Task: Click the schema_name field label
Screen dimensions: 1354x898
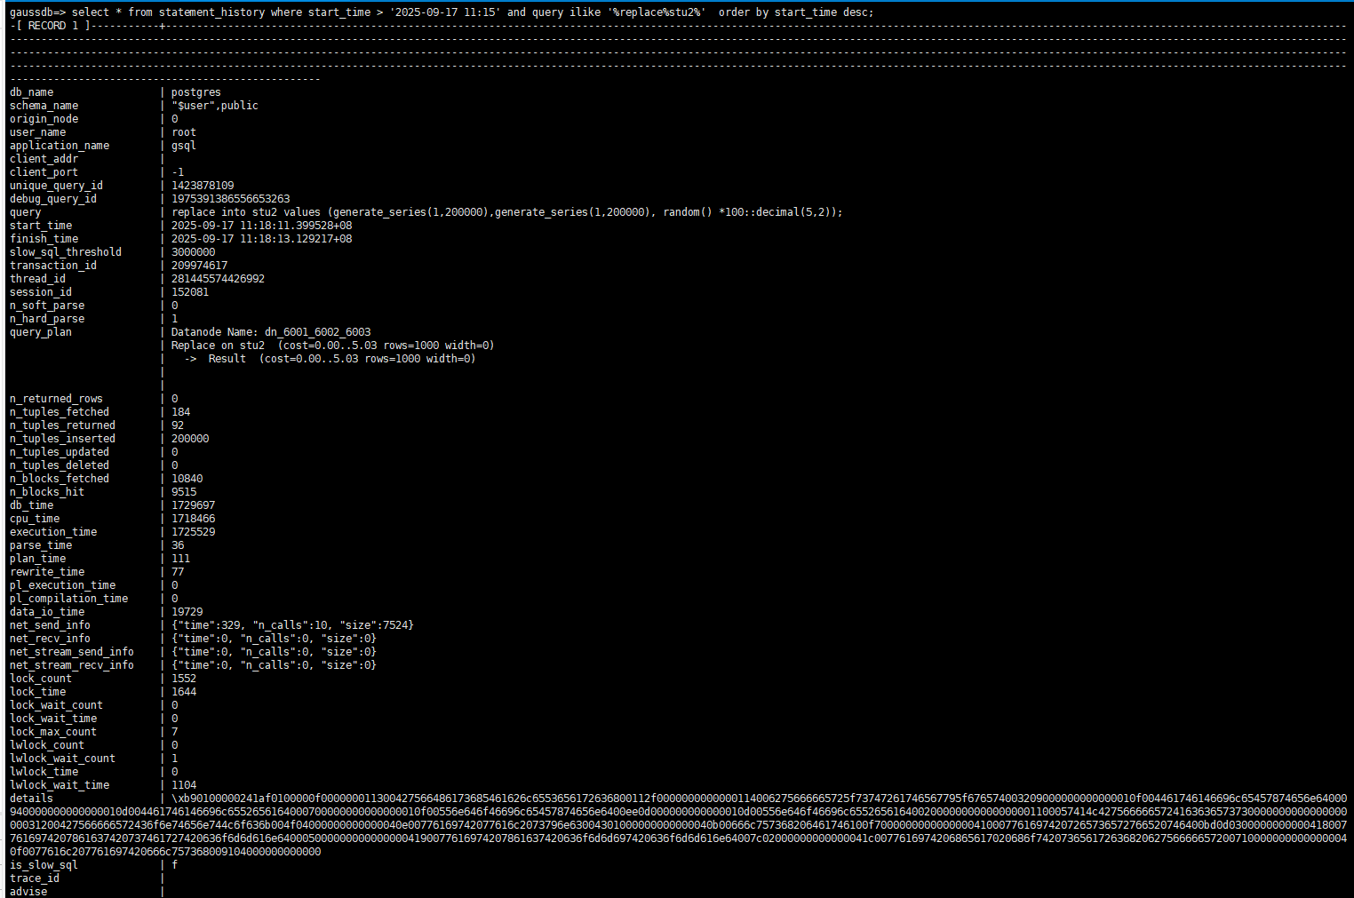Action: coord(44,106)
